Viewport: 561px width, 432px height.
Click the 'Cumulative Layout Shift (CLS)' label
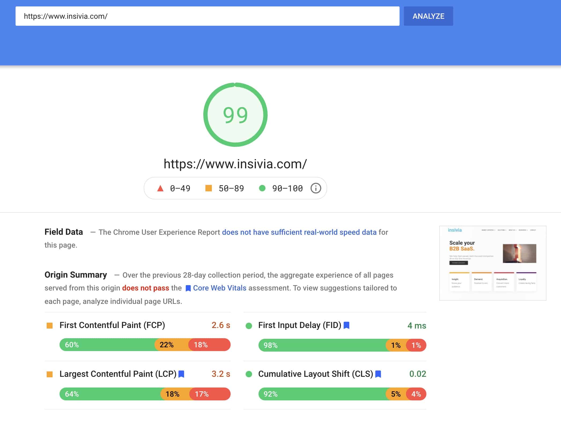point(316,374)
